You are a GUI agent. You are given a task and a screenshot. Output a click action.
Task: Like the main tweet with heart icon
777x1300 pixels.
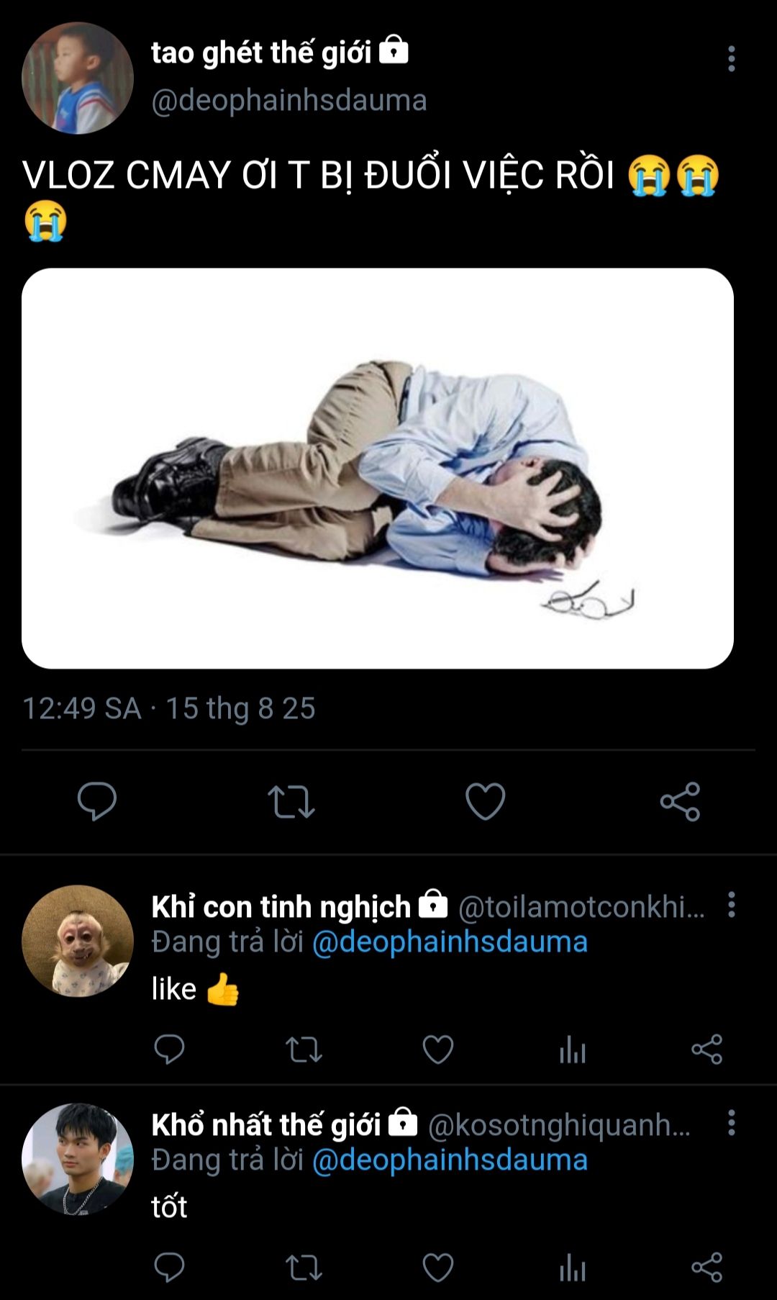coord(486,801)
